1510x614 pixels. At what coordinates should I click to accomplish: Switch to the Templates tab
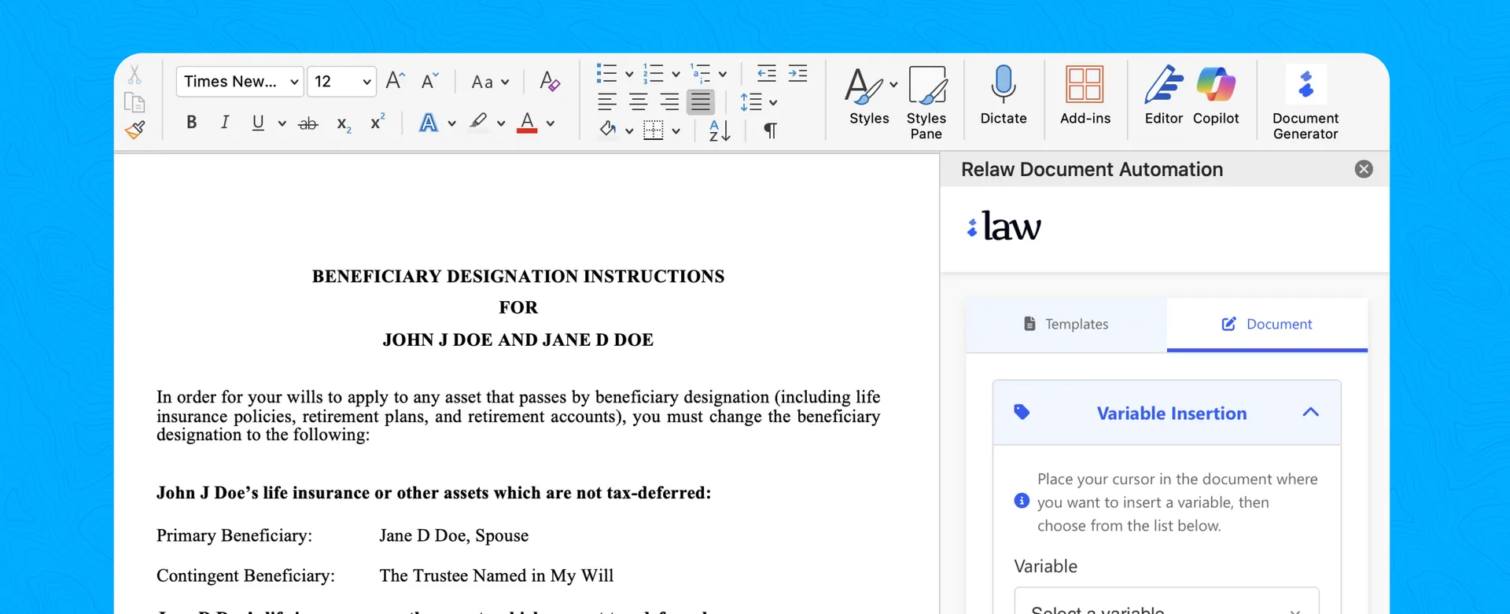[x=1066, y=324]
